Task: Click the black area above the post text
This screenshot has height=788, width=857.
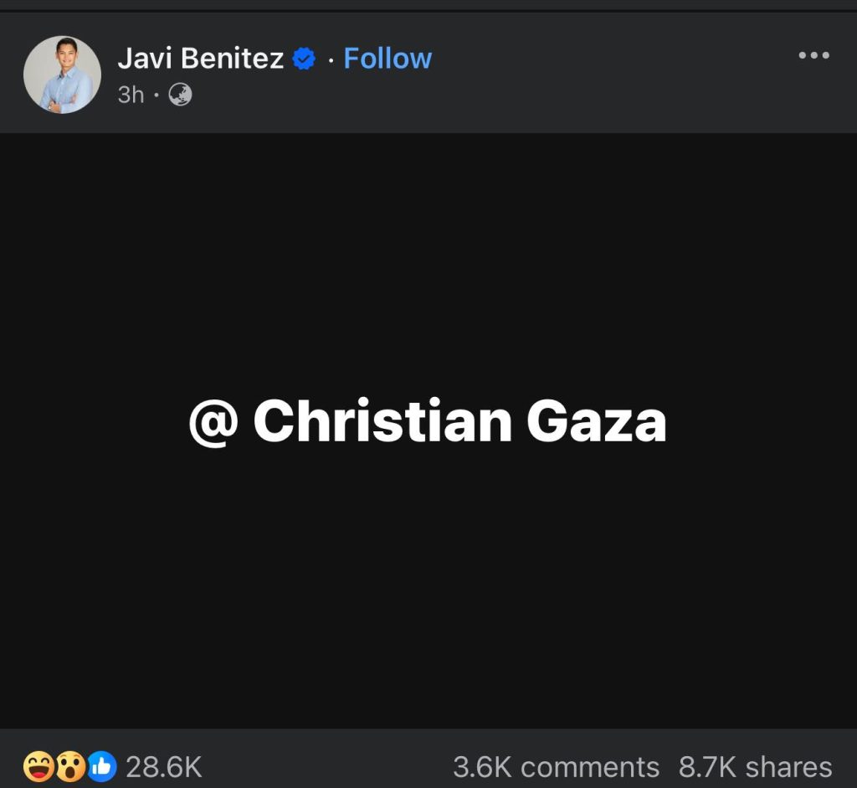Action: click(x=428, y=251)
